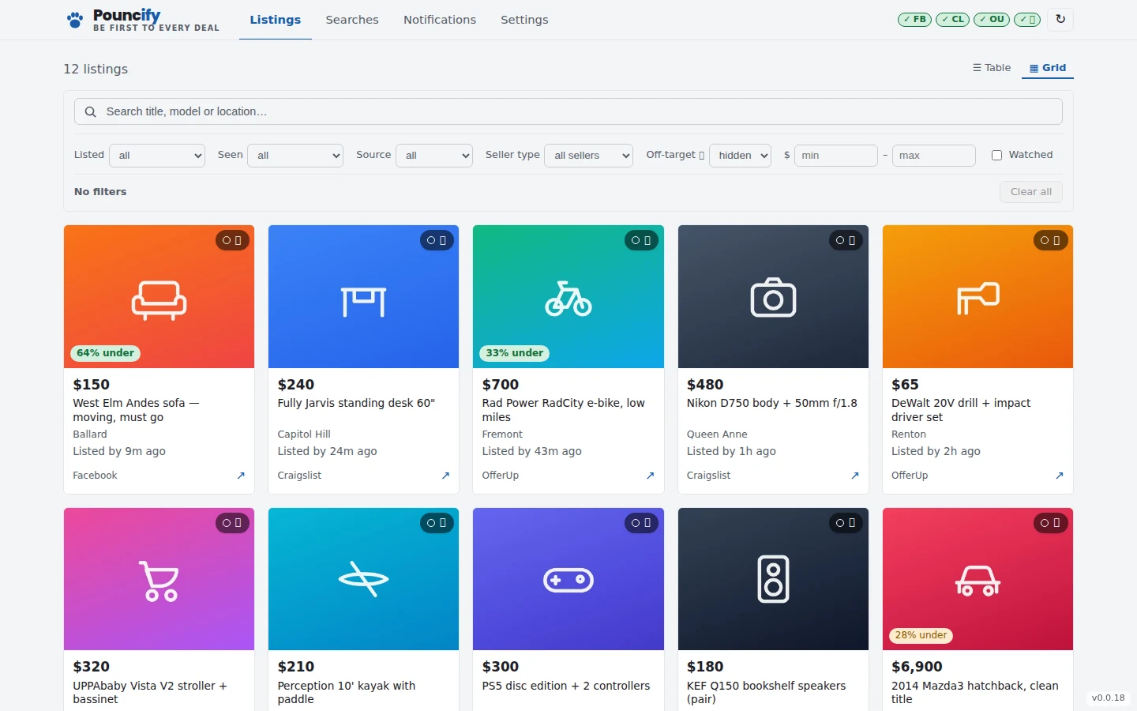This screenshot has height=711, width=1137.
Task: Toggle the circle marker on RadCity e-bike card
Action: click(636, 240)
